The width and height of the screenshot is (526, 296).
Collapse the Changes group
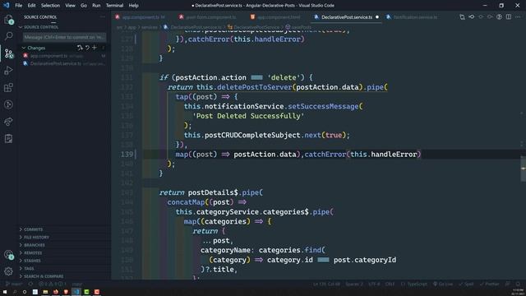24,48
